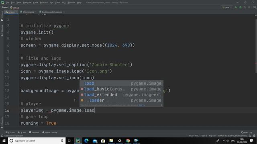Click the editor vertical scrollbar

[256, 46]
